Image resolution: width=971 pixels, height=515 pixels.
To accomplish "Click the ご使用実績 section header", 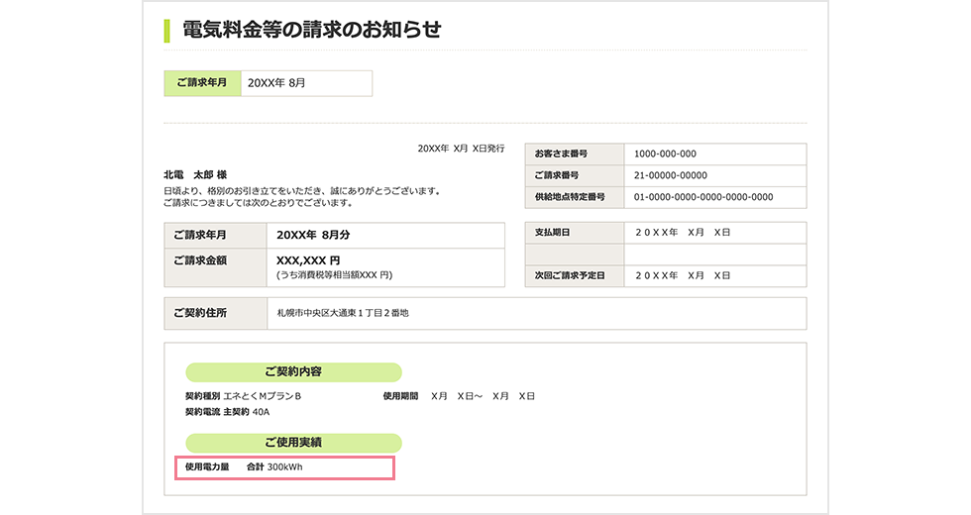I will [x=293, y=443].
